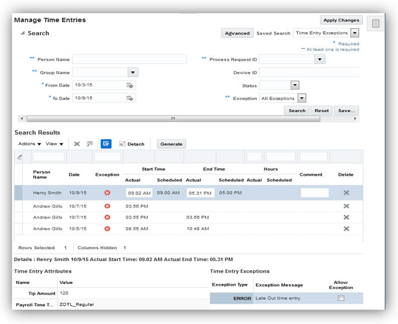Click the Query By Example filter icon
Image resolution: width=398 pixels, height=324 pixels.
[x=106, y=144]
